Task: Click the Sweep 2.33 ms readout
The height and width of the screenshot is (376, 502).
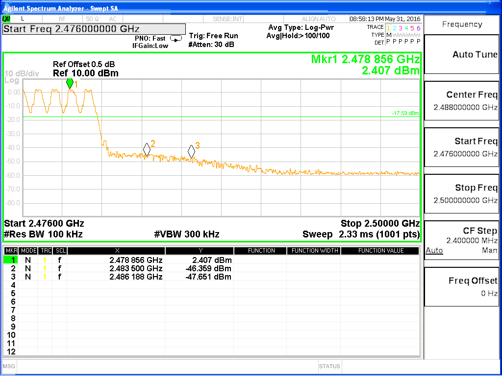Action: point(361,235)
